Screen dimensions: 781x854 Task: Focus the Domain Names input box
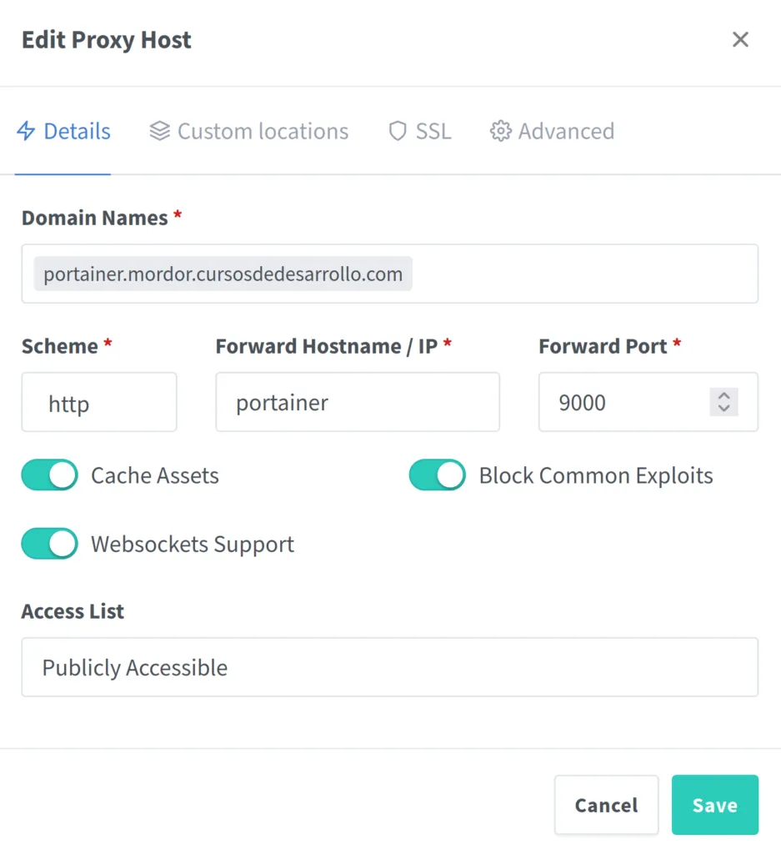point(583,274)
